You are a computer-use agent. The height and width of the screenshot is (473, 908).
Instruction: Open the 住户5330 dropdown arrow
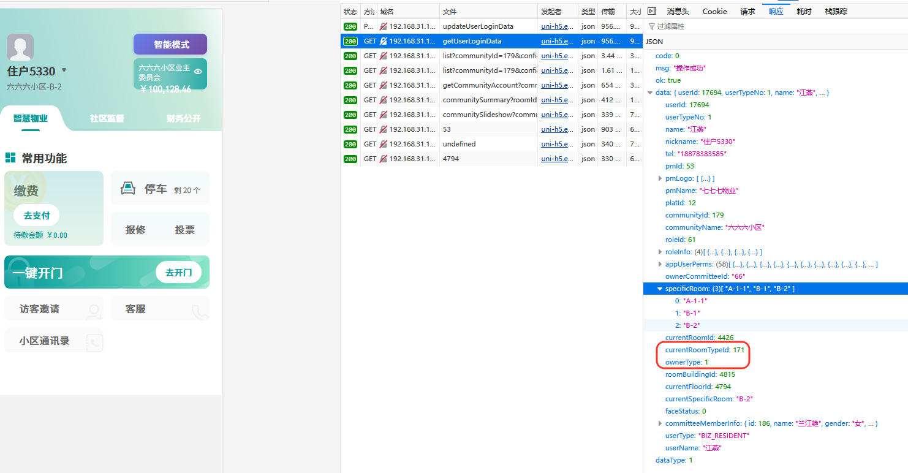click(64, 70)
